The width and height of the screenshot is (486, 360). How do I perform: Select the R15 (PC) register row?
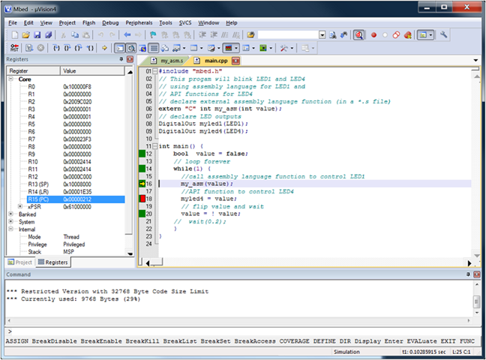[76, 199]
